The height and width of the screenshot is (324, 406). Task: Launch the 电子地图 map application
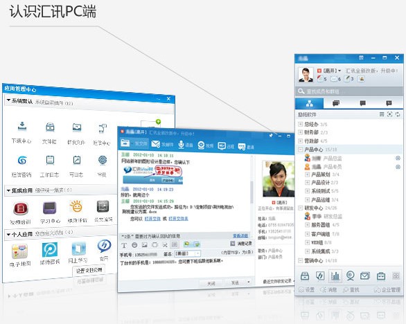pos(19,251)
